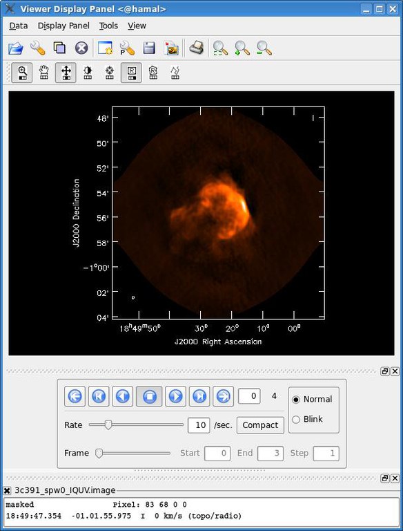The width and height of the screenshot is (403, 531).
Task: Jump to the last frame button
Action: pos(199,396)
